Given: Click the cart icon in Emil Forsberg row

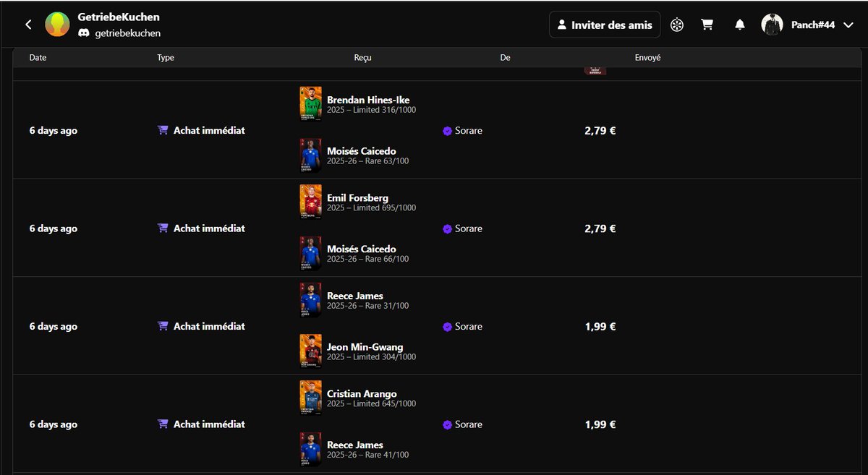Looking at the screenshot, I should (163, 228).
